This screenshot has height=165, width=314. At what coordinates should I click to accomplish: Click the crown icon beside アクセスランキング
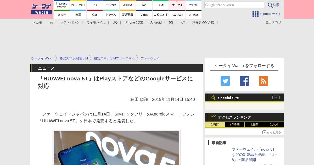tap(213, 117)
